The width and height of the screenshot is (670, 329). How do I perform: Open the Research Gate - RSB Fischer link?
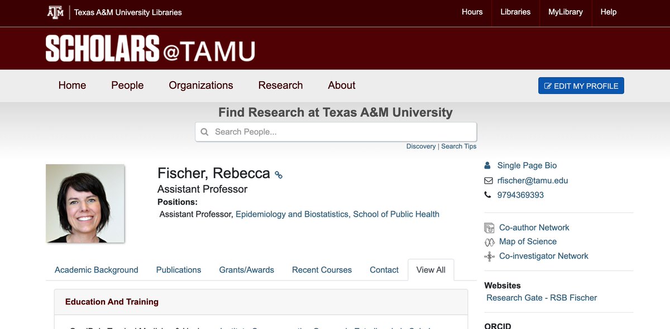click(x=542, y=298)
